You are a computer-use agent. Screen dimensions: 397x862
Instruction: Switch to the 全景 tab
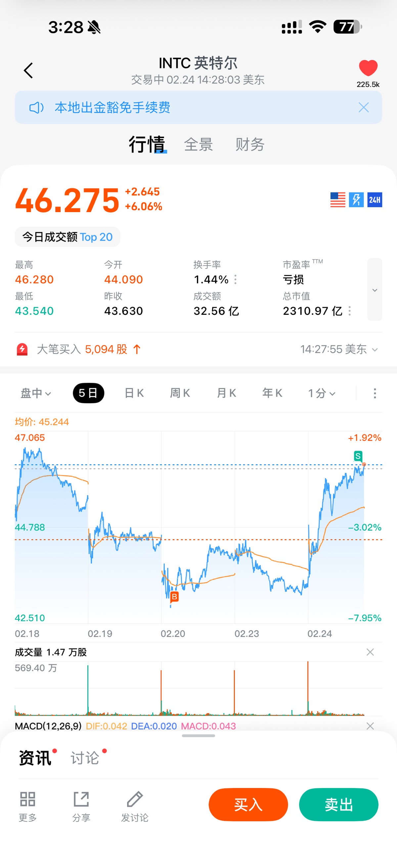[x=198, y=144]
